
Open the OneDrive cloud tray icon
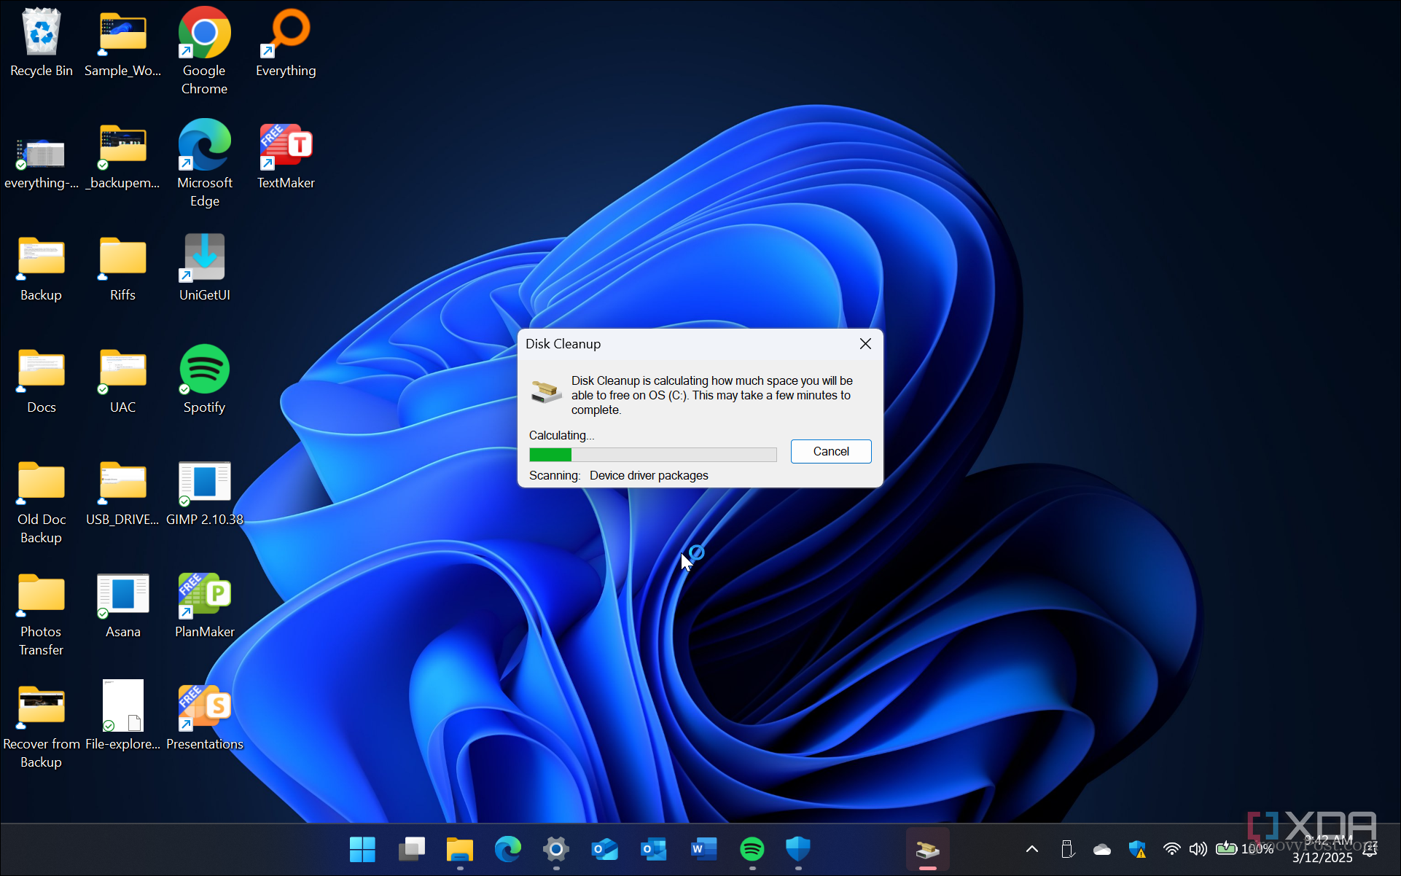coord(1102,849)
